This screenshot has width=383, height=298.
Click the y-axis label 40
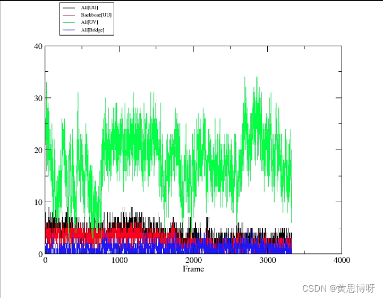coord(38,46)
